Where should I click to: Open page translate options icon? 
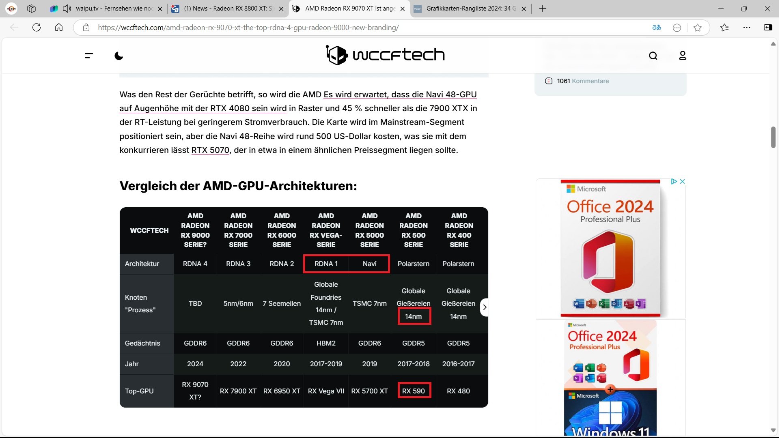tap(656, 28)
